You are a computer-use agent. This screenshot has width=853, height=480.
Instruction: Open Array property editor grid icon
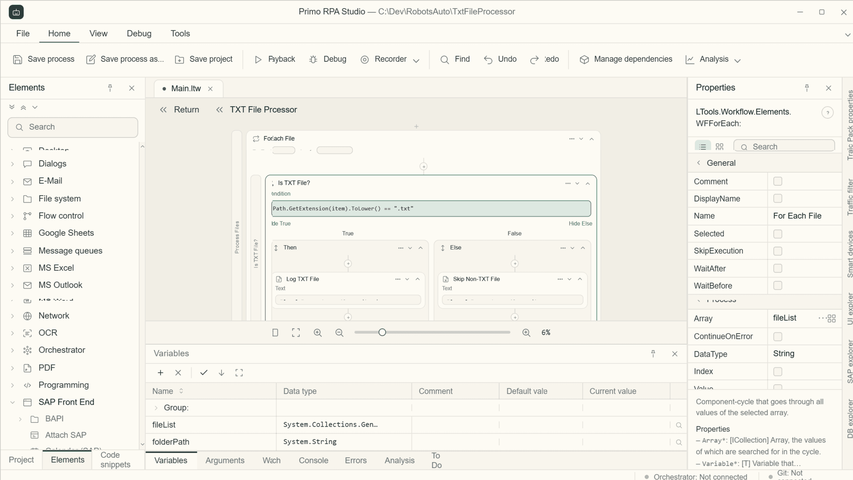click(831, 318)
